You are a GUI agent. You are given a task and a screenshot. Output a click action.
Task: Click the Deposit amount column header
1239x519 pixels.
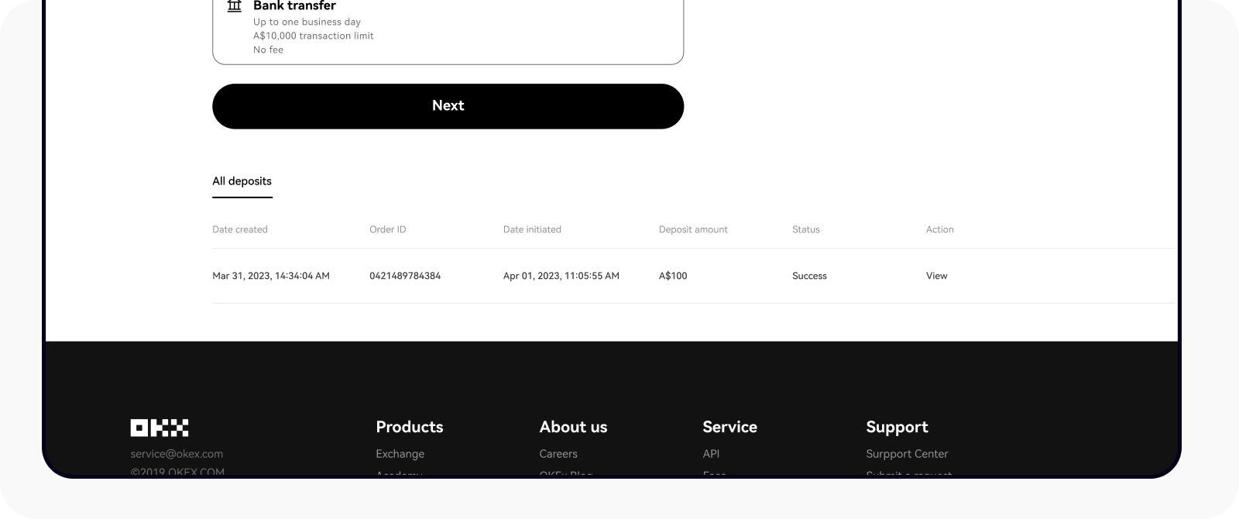pos(693,229)
